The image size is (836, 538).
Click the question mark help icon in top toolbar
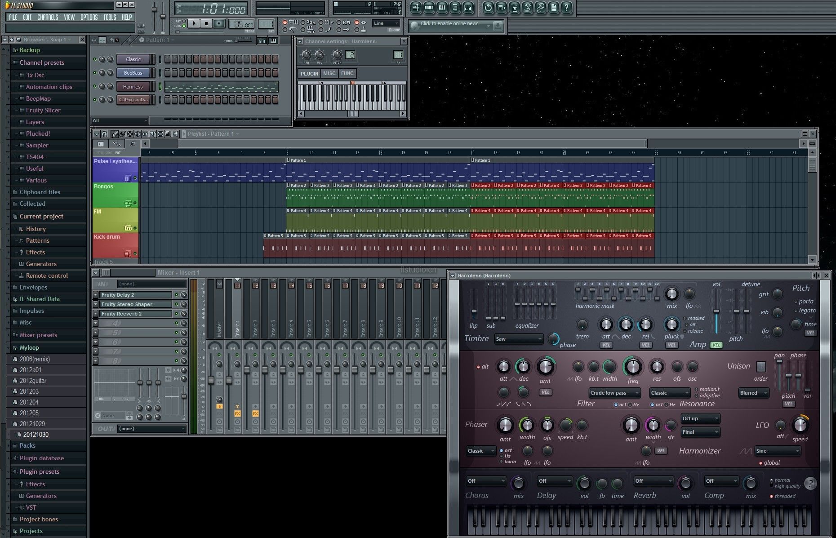point(567,8)
